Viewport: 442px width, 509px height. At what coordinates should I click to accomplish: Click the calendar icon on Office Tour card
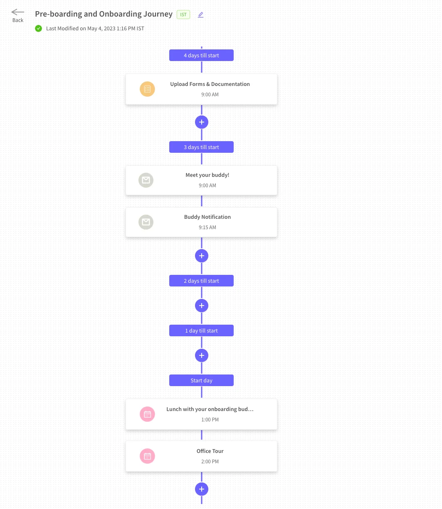(147, 456)
